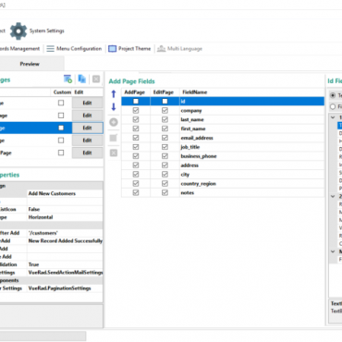Move selected field up with up arrow

click(114, 93)
